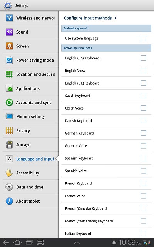
Task: Expand the notification panel up arrow
Action: pyautogui.click(x=77, y=243)
